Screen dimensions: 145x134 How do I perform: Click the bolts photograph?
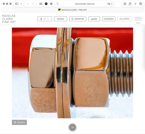(72, 73)
